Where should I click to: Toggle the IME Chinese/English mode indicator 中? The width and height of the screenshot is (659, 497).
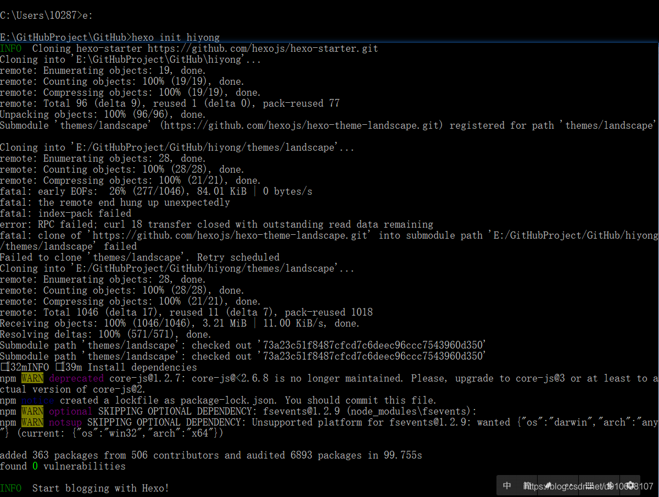506,485
